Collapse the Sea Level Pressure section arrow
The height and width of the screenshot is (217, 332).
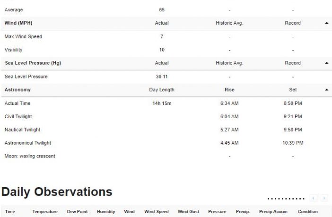tap(326, 63)
